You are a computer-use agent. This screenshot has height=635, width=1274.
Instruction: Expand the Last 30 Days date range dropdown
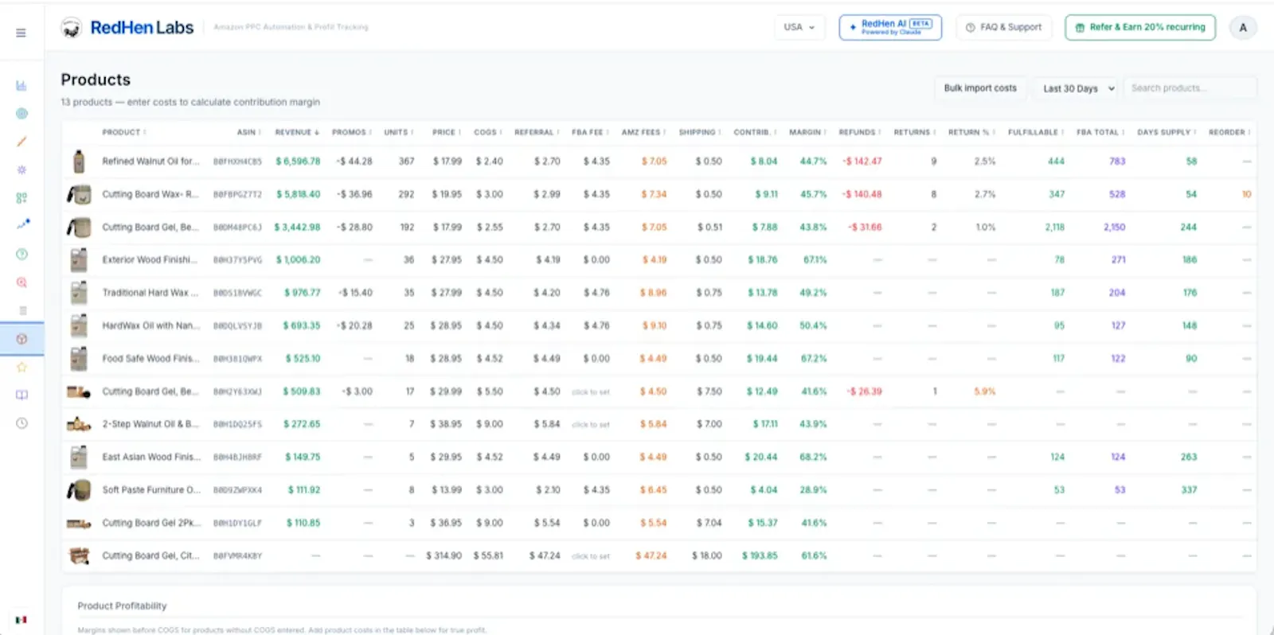pyautogui.click(x=1078, y=88)
